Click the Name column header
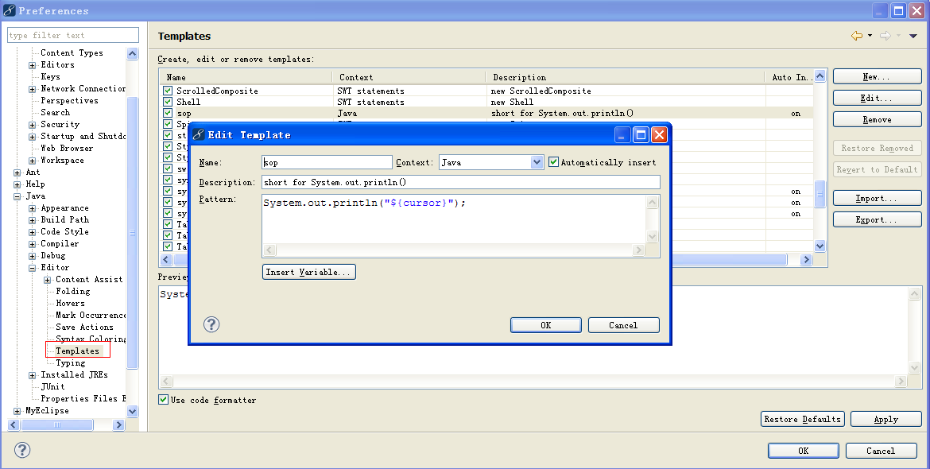Viewport: 930px width, 469px height. coord(246,77)
